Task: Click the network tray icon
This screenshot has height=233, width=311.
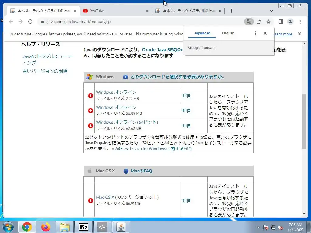Action: tap(273, 227)
